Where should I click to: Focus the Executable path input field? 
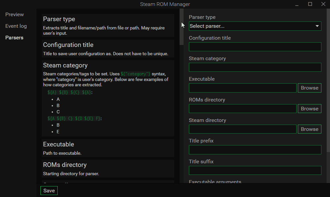click(243, 88)
